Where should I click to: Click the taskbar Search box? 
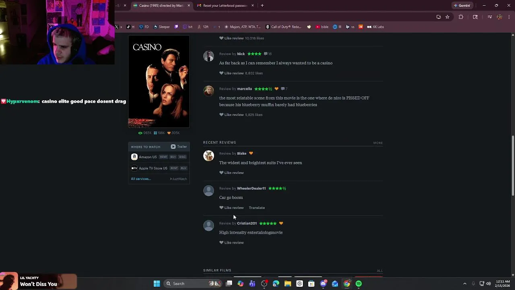pyautogui.click(x=193, y=284)
